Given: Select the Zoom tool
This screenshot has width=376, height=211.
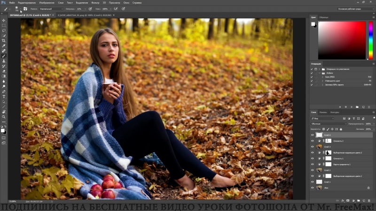Looking at the screenshot, I should point(4,117).
